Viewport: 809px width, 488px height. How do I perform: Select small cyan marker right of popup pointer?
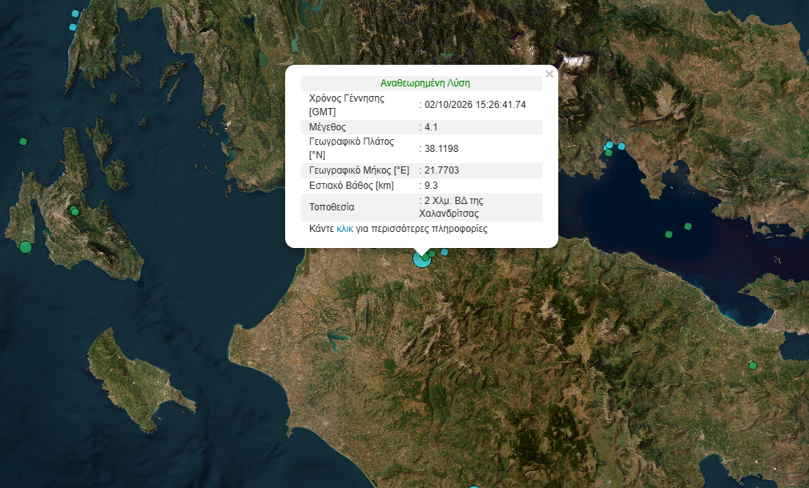pos(445,252)
